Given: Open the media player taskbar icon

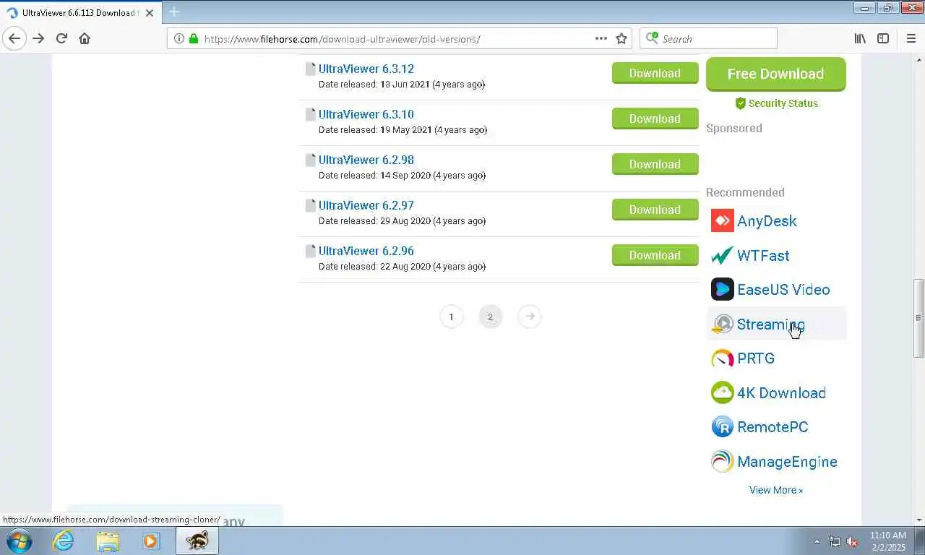Looking at the screenshot, I should (x=151, y=541).
